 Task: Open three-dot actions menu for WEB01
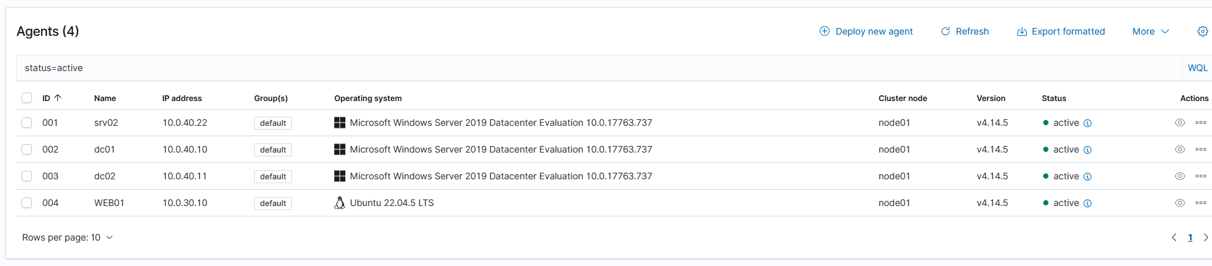click(x=1201, y=203)
